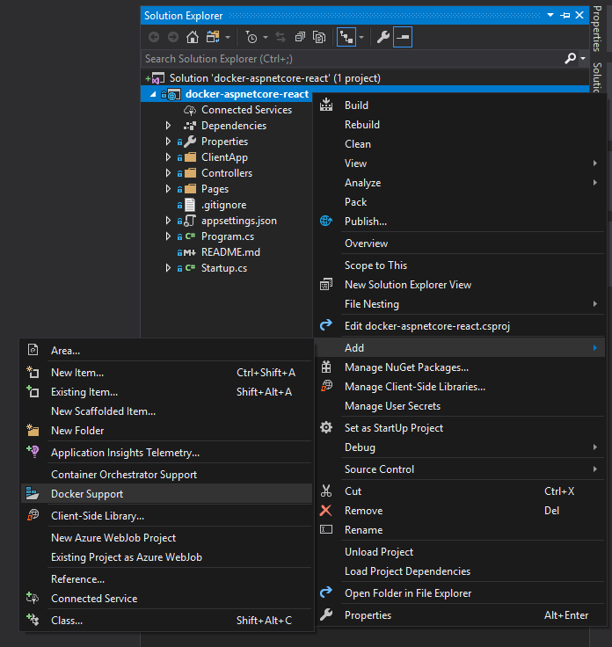Click the New Solution Explorer View icon

pos(326,285)
